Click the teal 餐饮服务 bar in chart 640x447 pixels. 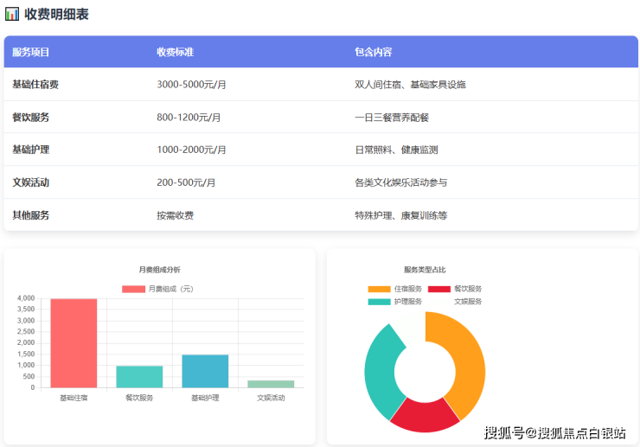[139, 377]
